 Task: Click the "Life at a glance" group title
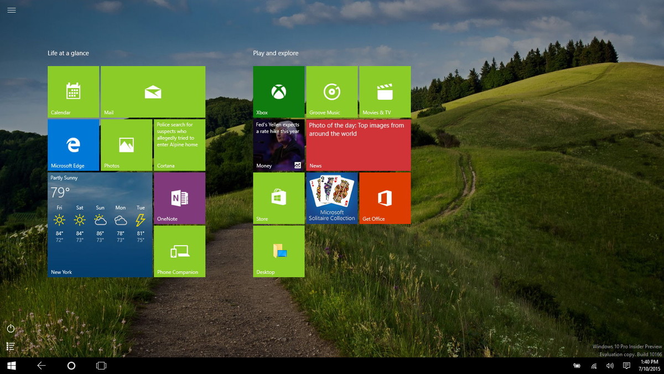pyautogui.click(x=68, y=53)
